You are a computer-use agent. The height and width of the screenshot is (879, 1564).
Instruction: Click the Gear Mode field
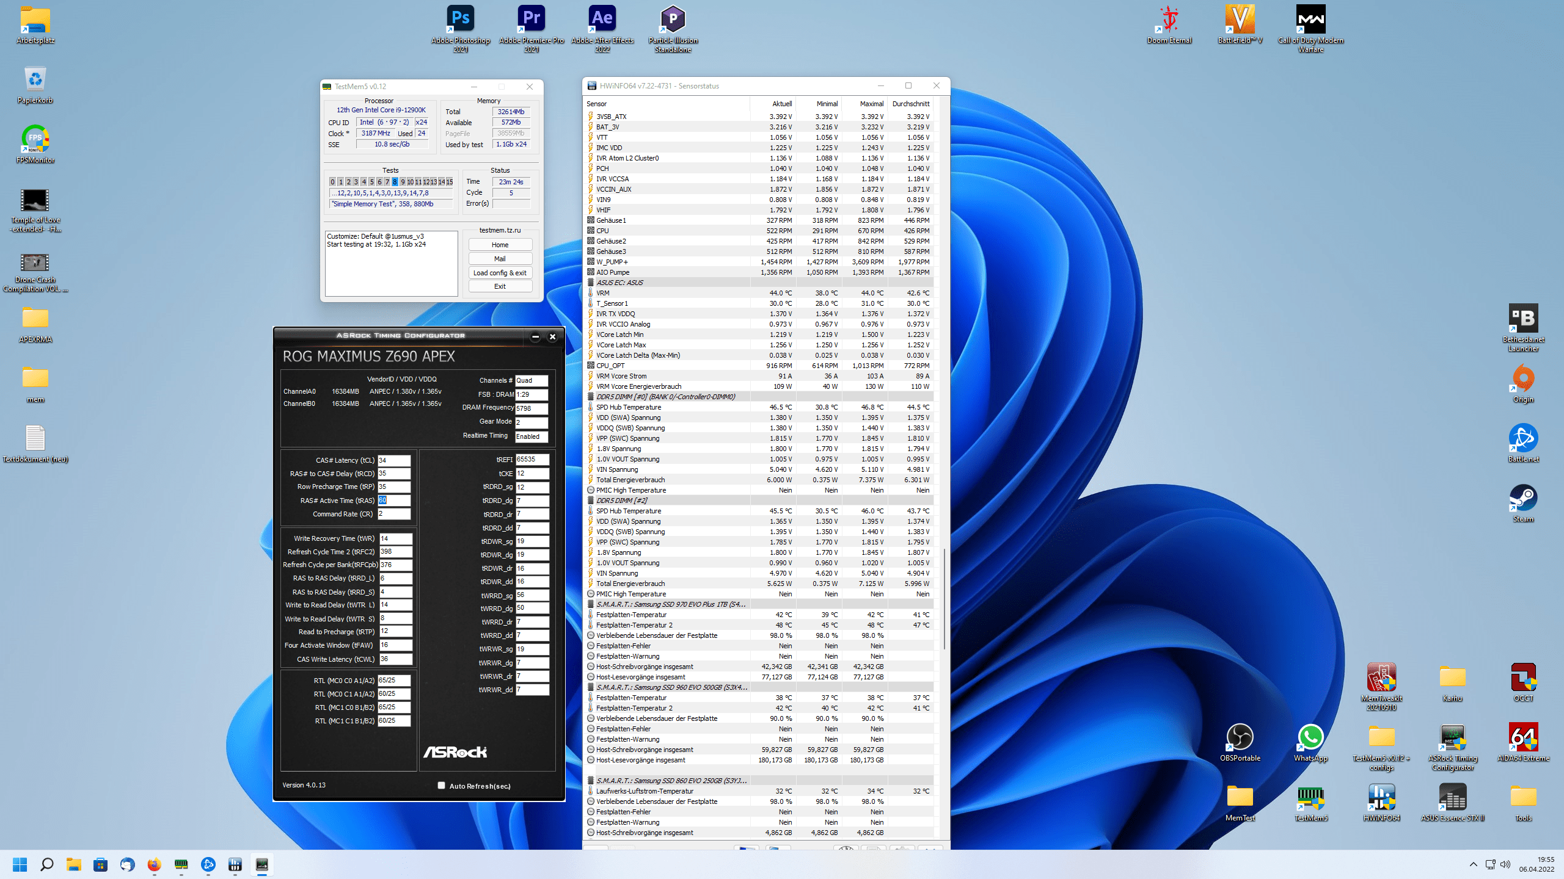click(532, 422)
